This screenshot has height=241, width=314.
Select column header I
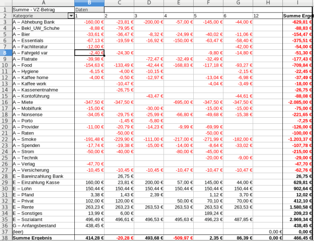[297, 3]
